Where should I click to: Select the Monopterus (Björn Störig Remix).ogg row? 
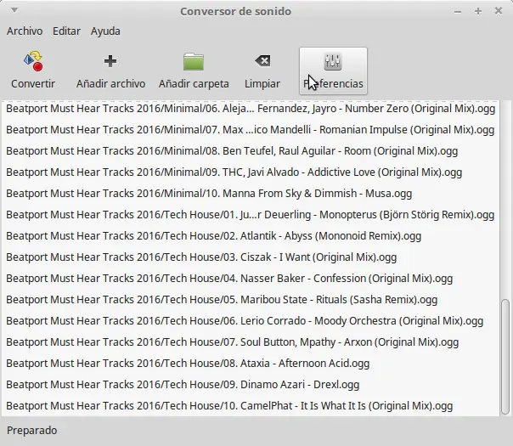pos(251,215)
